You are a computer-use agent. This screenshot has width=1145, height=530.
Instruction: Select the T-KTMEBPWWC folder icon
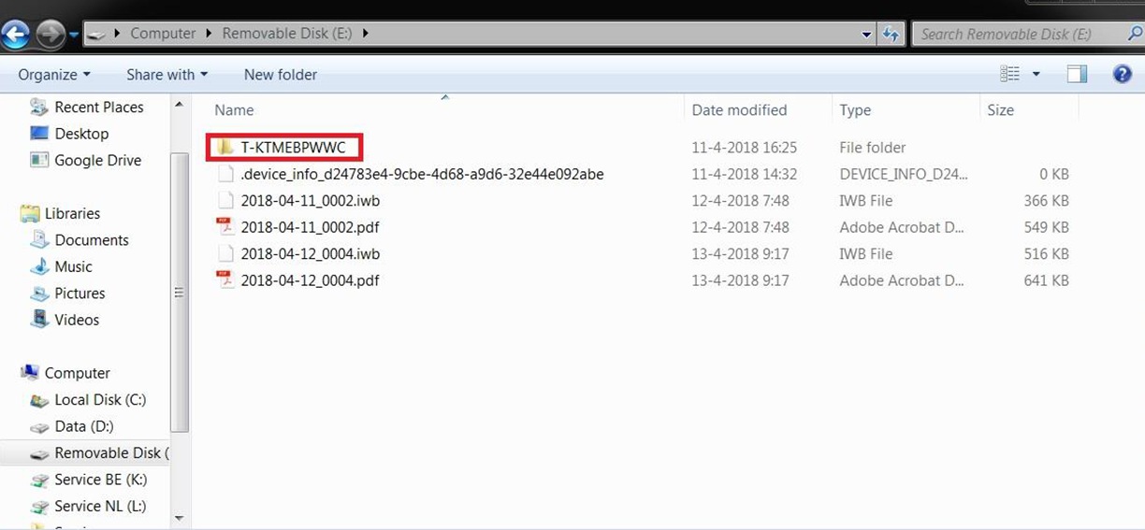[x=224, y=148]
